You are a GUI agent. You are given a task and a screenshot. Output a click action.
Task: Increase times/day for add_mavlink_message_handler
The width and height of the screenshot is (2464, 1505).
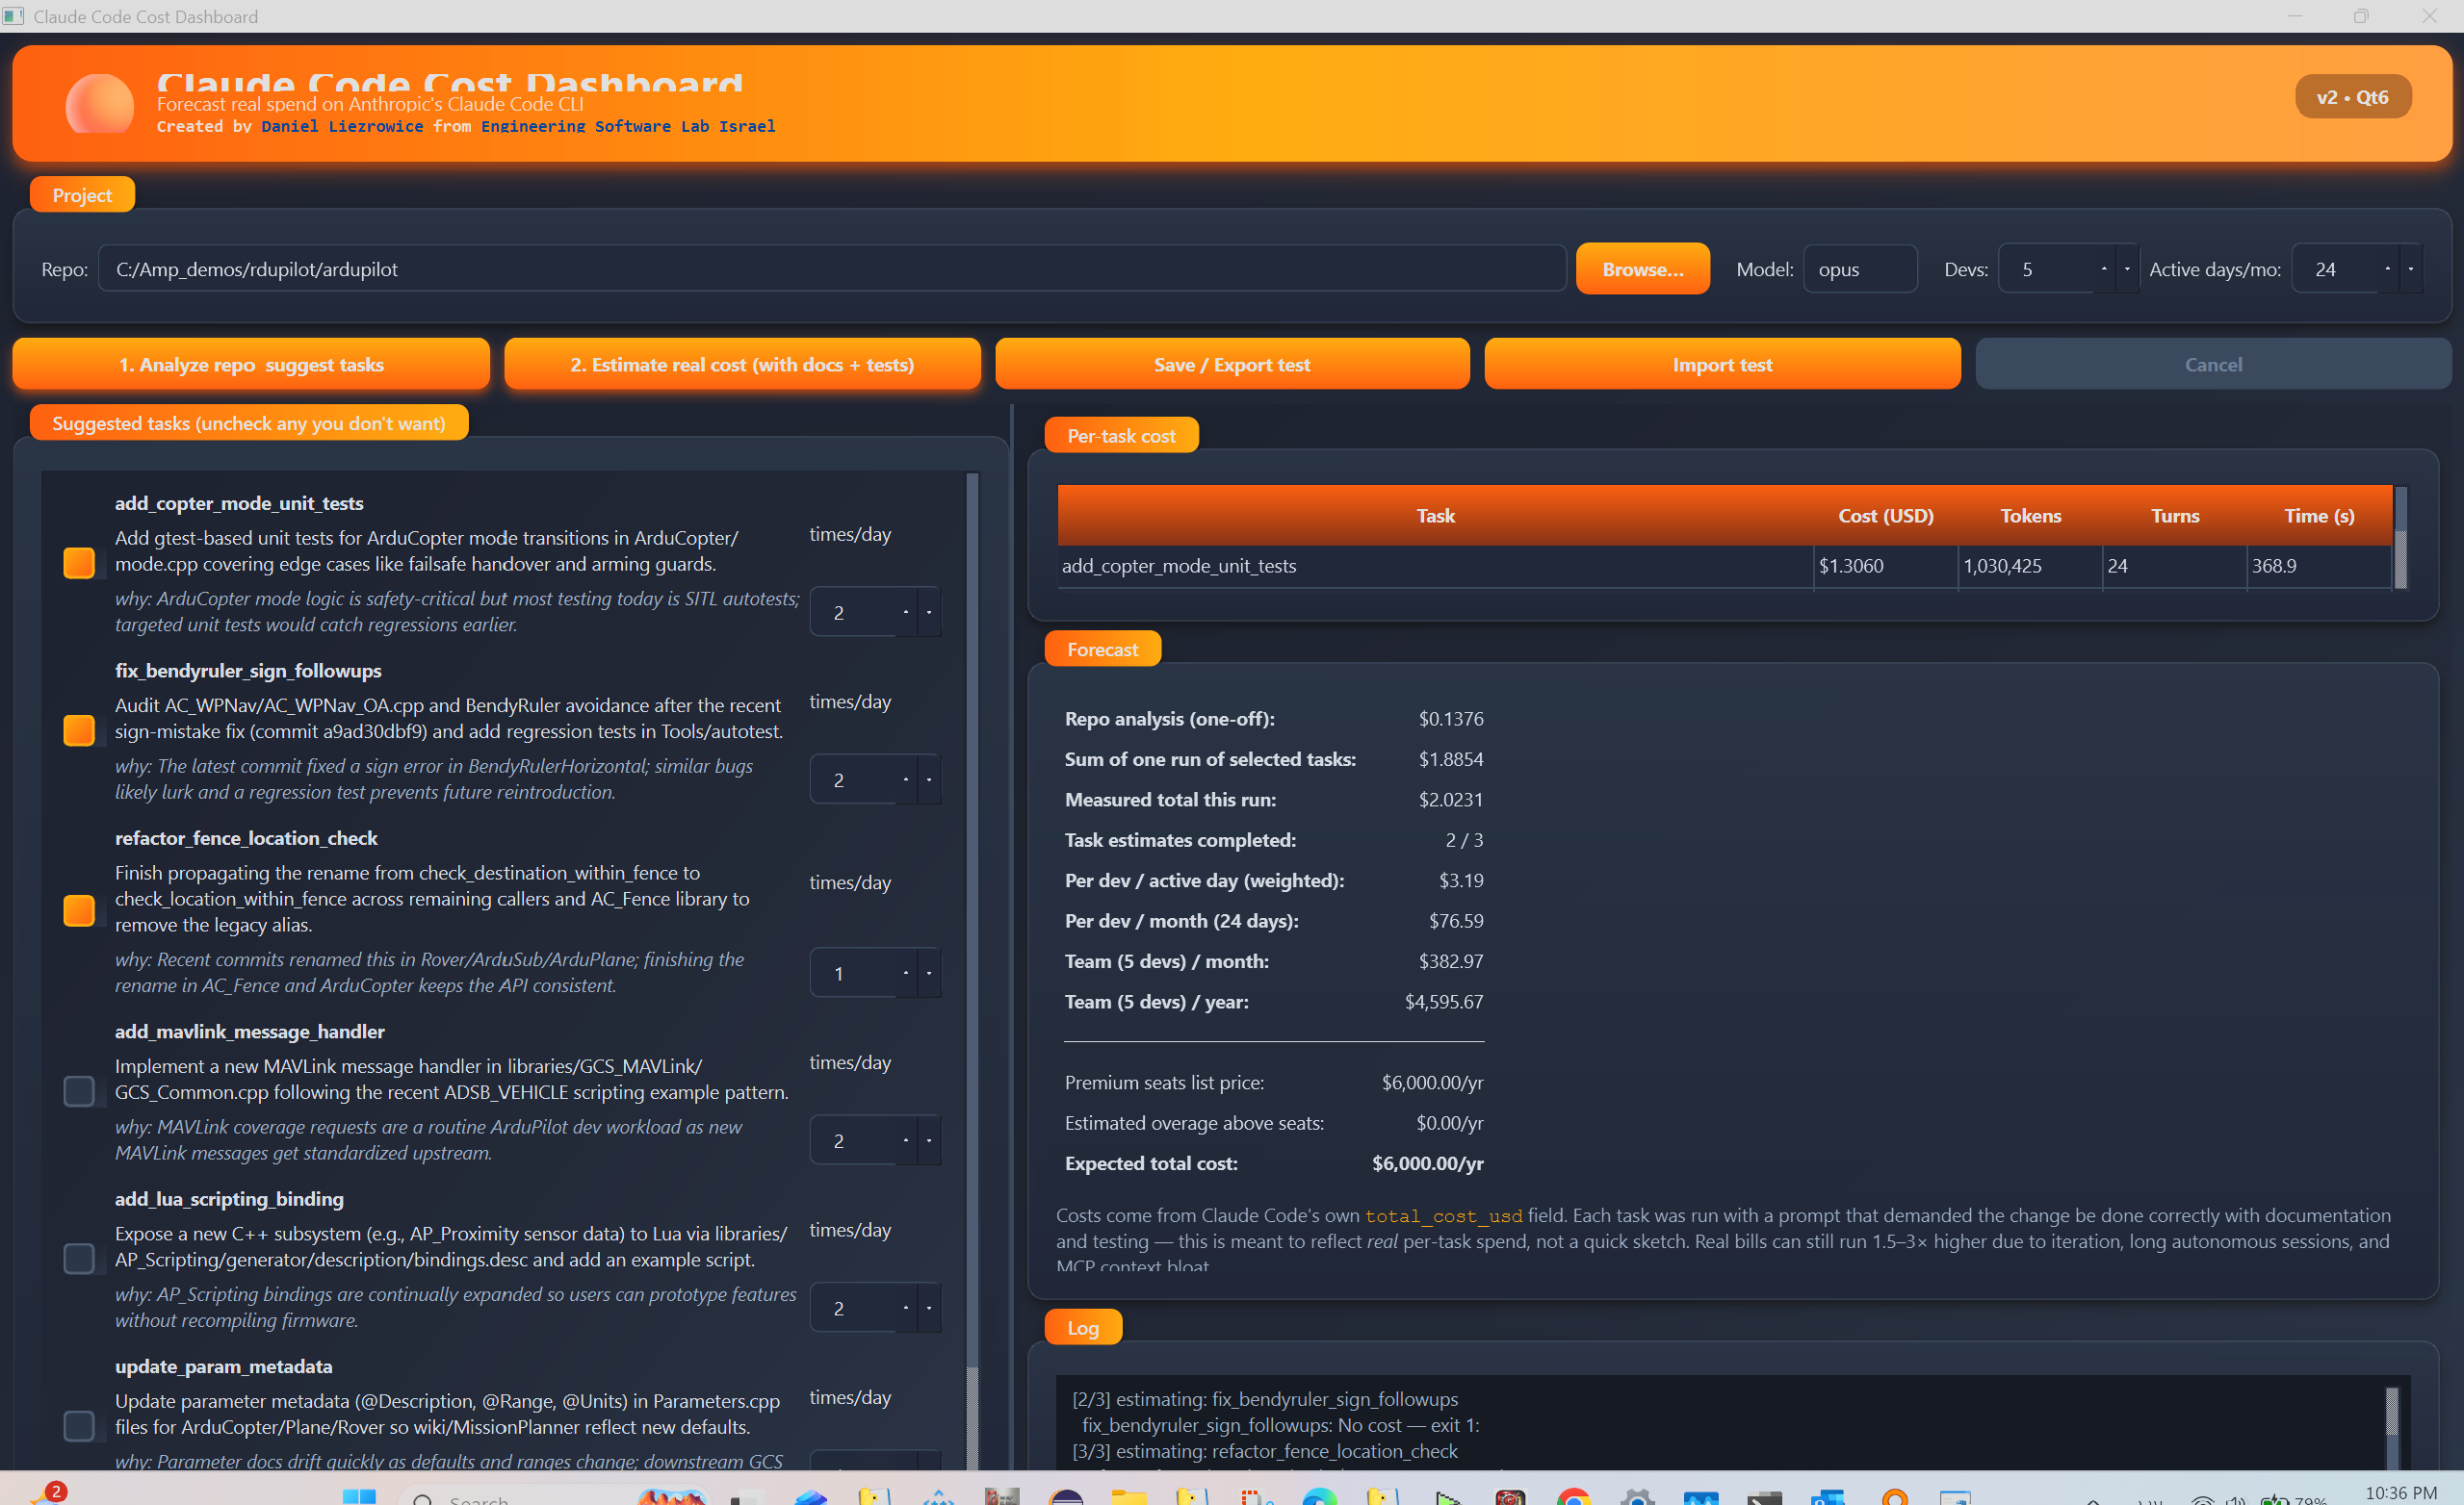click(906, 1140)
